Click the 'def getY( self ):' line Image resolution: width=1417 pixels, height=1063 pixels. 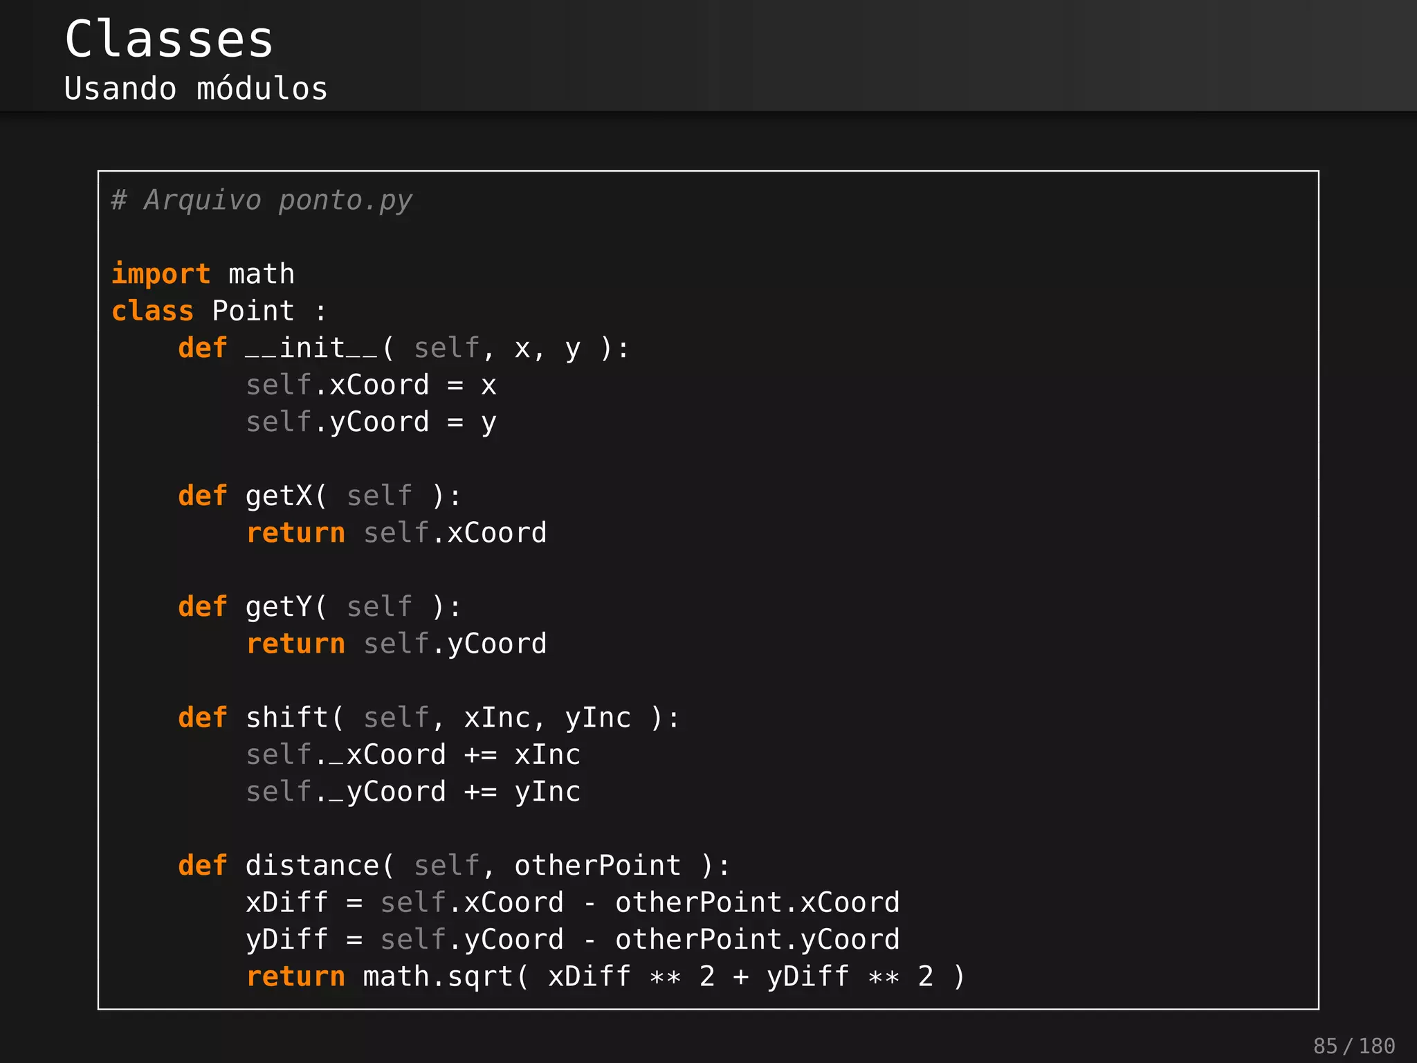click(320, 607)
